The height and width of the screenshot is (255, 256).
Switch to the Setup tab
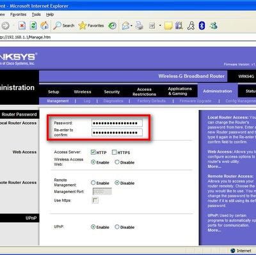pos(53,92)
